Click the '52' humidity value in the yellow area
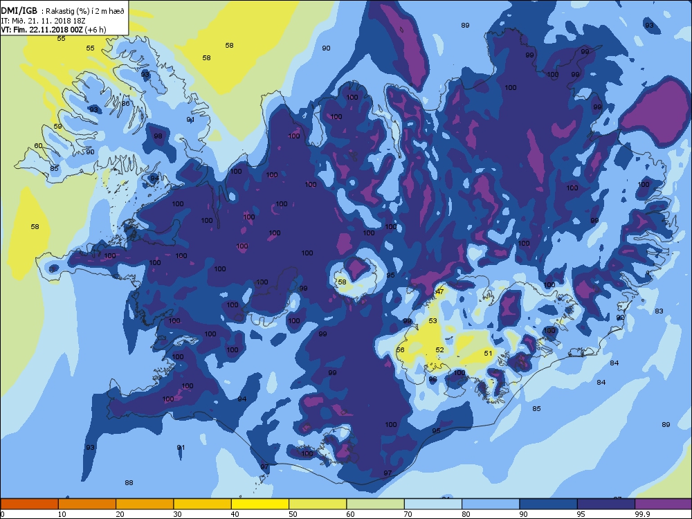This screenshot has width=692, height=519. point(440,350)
